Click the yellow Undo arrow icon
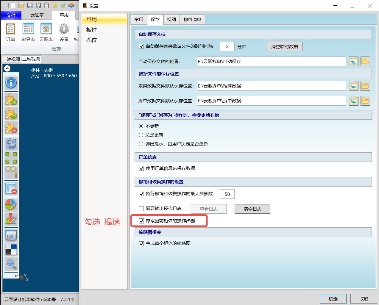379x305 pixels. 55,5
